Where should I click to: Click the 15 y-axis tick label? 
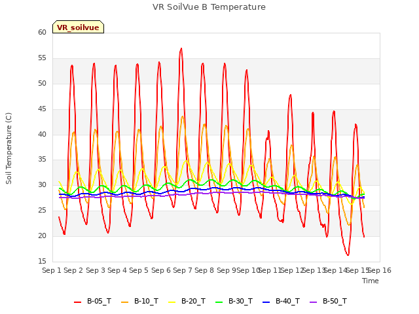(42, 261)
